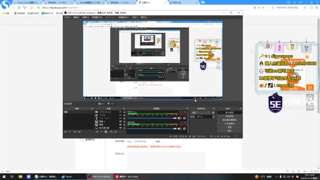Viewport: 320px width, 180px height.
Task: Remove the selected source with the minus icon in 来源
Action: click(x=102, y=132)
